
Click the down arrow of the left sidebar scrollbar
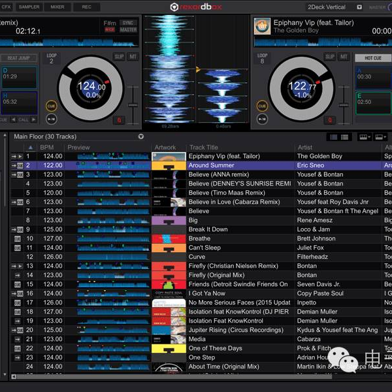tap(5, 374)
